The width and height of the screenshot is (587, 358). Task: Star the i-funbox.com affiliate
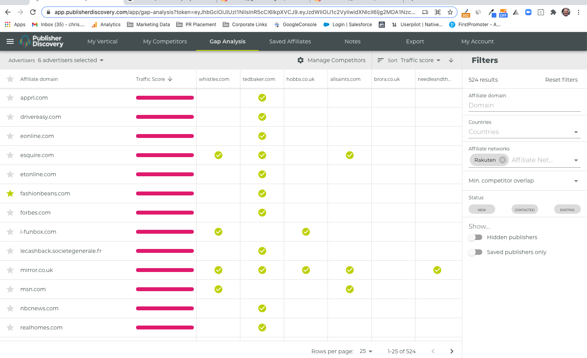[x=10, y=232]
